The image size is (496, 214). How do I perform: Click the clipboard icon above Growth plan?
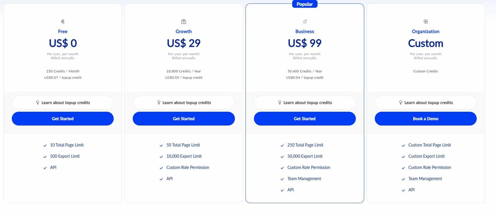(x=183, y=21)
